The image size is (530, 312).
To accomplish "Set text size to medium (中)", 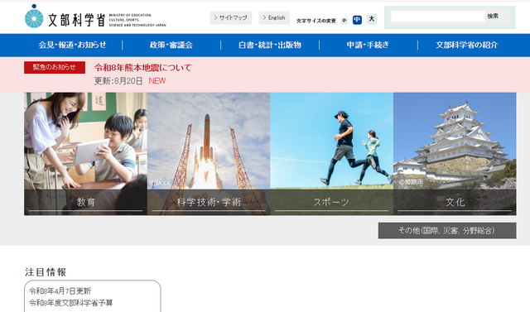I will 357,20.
